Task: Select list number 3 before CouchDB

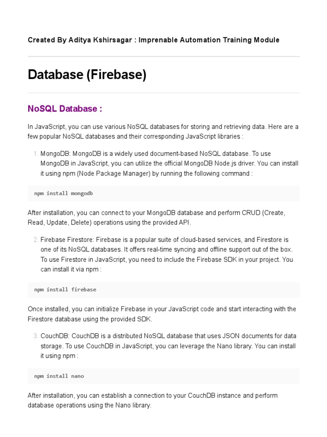Action: (x=36, y=336)
